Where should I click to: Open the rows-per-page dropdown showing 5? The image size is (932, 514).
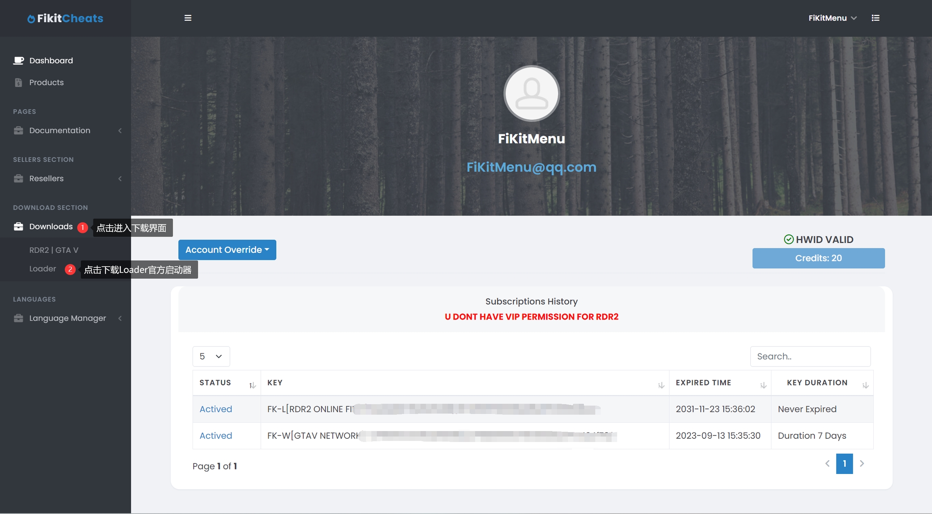[211, 356]
